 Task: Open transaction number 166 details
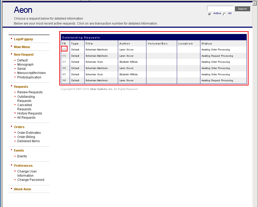coord(64,80)
